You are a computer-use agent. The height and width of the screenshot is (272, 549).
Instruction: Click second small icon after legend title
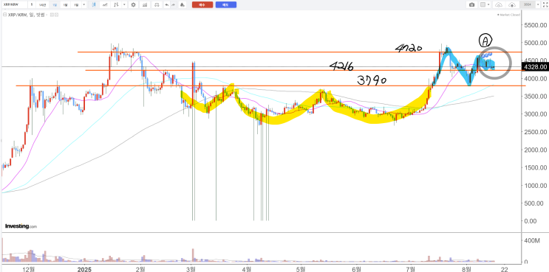coord(56,15)
